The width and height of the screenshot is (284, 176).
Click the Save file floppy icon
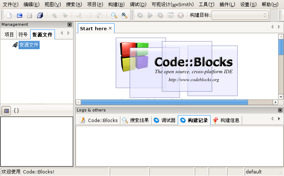(x=29, y=15)
